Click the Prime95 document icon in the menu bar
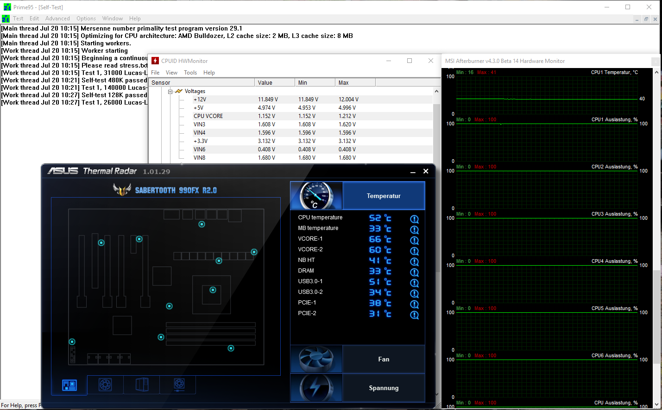The width and height of the screenshot is (662, 410). point(6,19)
